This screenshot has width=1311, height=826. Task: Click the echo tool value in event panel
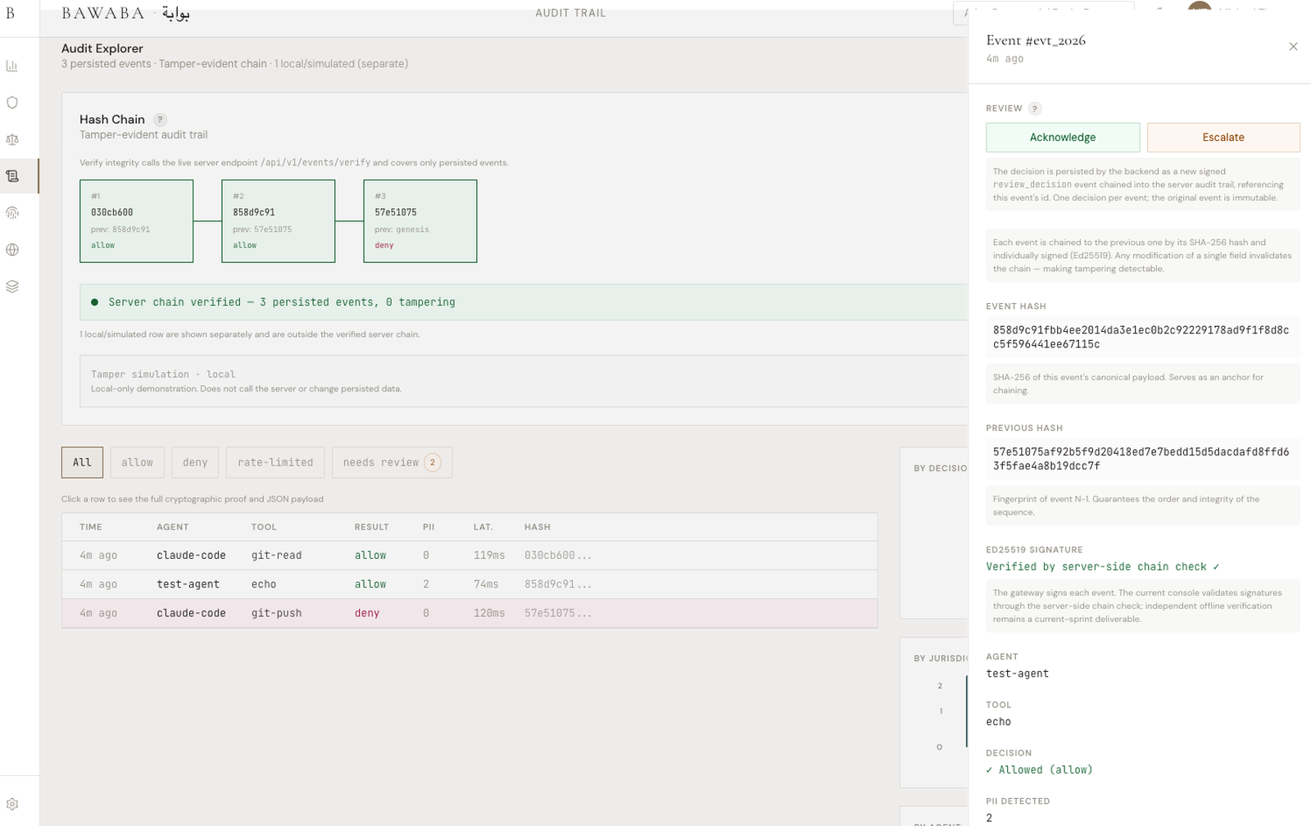[999, 722]
